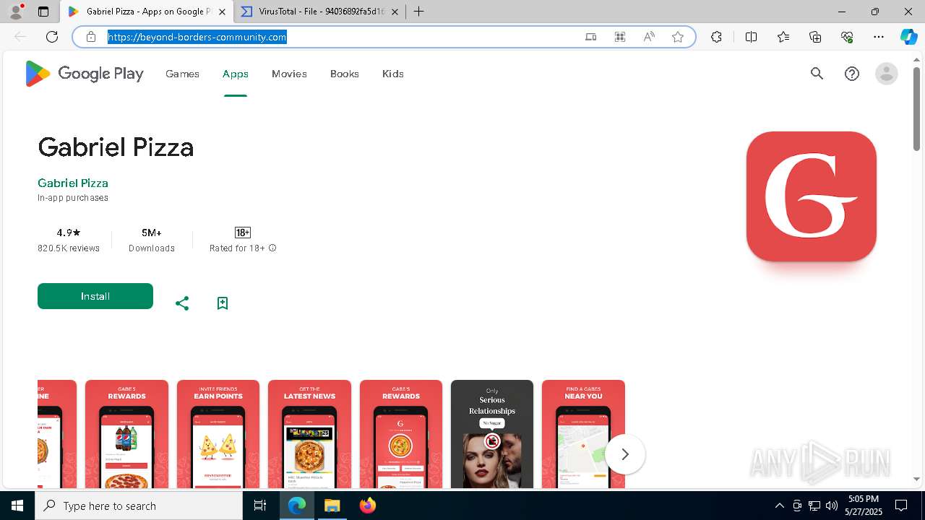Screen dimensions: 925x520
Task: Click the Gabriel Pizza page title
Action: point(116,147)
